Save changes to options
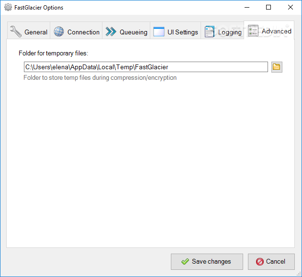The width and height of the screenshot is (302, 277). (207, 261)
